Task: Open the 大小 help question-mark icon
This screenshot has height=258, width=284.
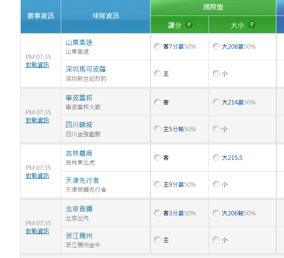Action: [251, 25]
